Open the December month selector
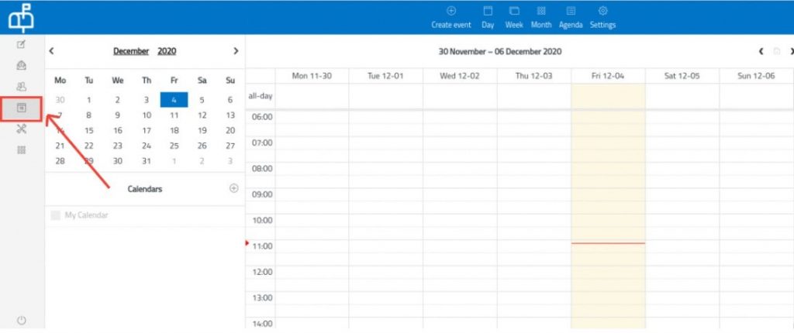 point(131,51)
